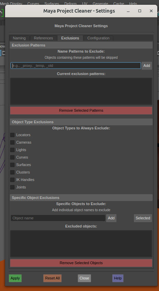Focus the Object name input field
Image resolution: width=159 pixels, height=291 pixels.
pyautogui.click(x=58, y=218)
